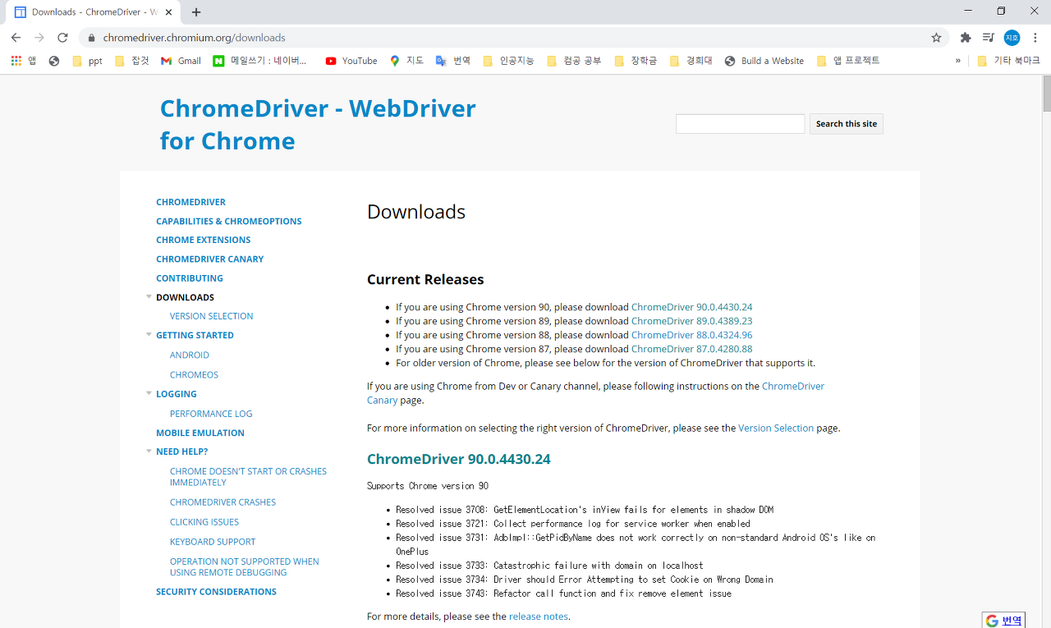1051x628 pixels.
Task: Show hidden bookmarks with chevron
Action: coord(957,61)
